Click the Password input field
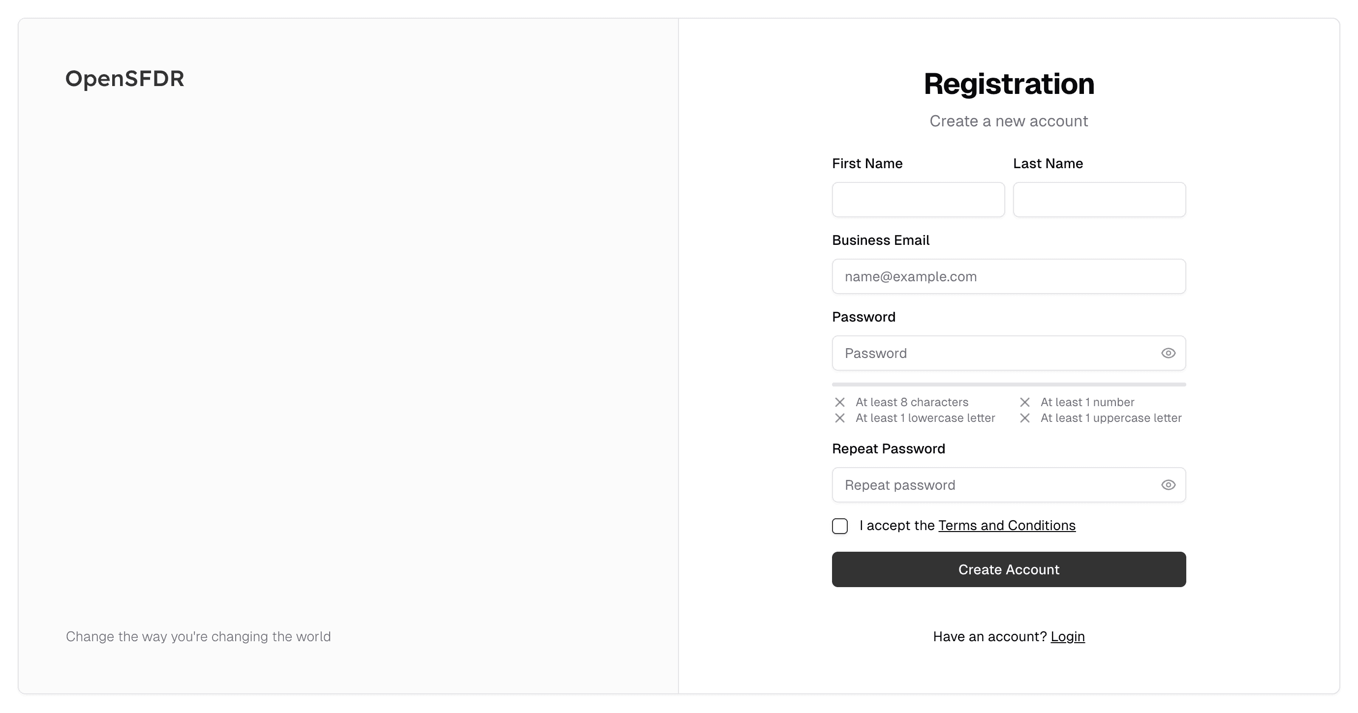1358x713 pixels. 991,353
